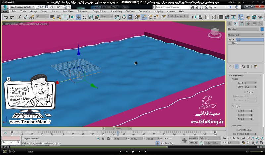The image size is (265, 155).
Task: Open the Layer Explorer icon
Action: tap(213, 17)
